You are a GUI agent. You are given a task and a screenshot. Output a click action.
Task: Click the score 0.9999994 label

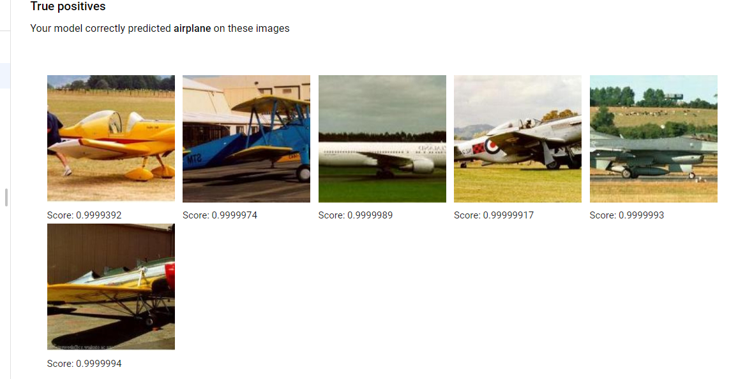[84, 364]
